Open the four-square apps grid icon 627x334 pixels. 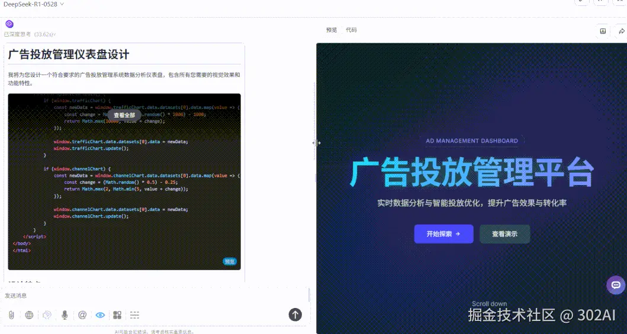point(117,315)
